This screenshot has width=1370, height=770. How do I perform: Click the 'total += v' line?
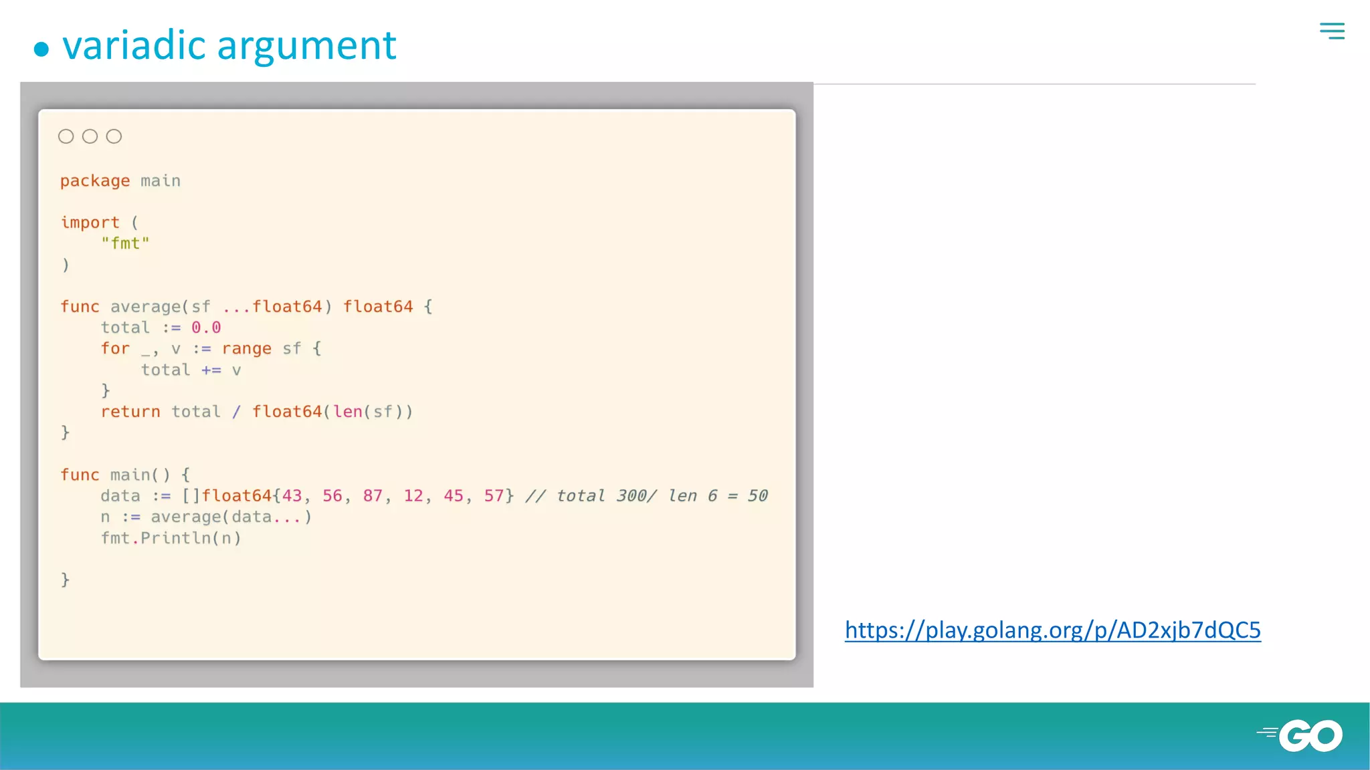[x=191, y=370]
